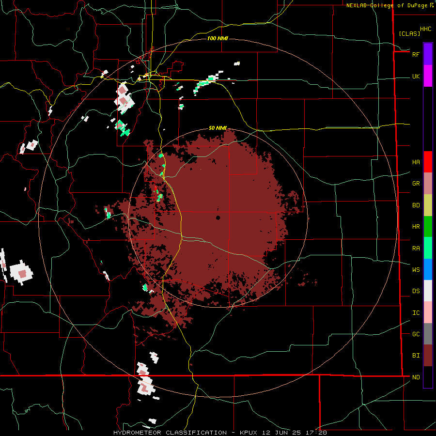Click the BD yellow legend color block
This screenshot has width=436, height=436.
(428, 205)
